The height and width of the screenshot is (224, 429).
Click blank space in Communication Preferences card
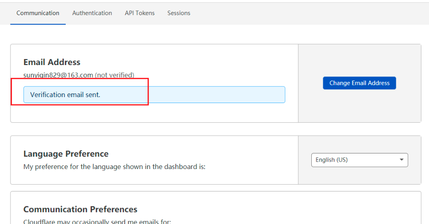tap(276, 208)
